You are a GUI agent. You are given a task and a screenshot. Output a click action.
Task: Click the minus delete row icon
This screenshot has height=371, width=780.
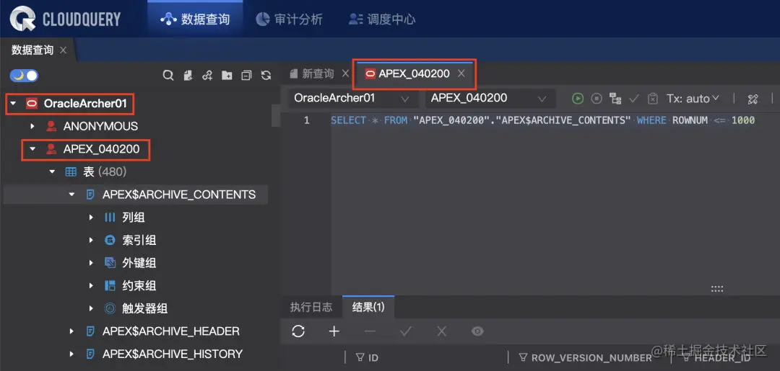[x=370, y=331]
